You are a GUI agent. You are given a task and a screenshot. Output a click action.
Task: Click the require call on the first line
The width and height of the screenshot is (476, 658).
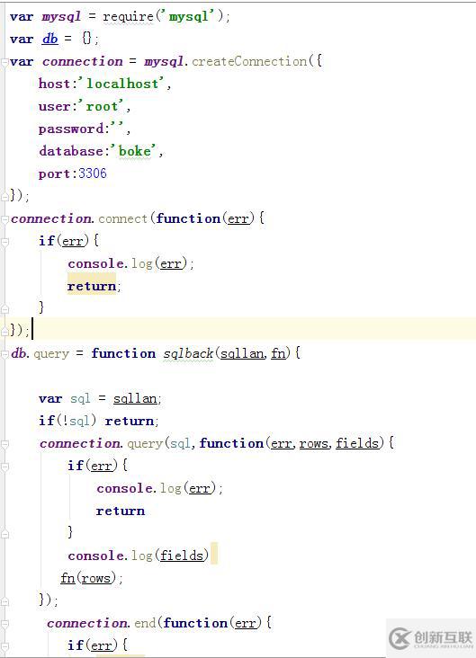128,17
